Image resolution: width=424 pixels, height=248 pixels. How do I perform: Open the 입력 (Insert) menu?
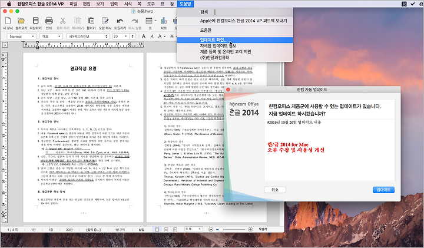click(x=114, y=4)
